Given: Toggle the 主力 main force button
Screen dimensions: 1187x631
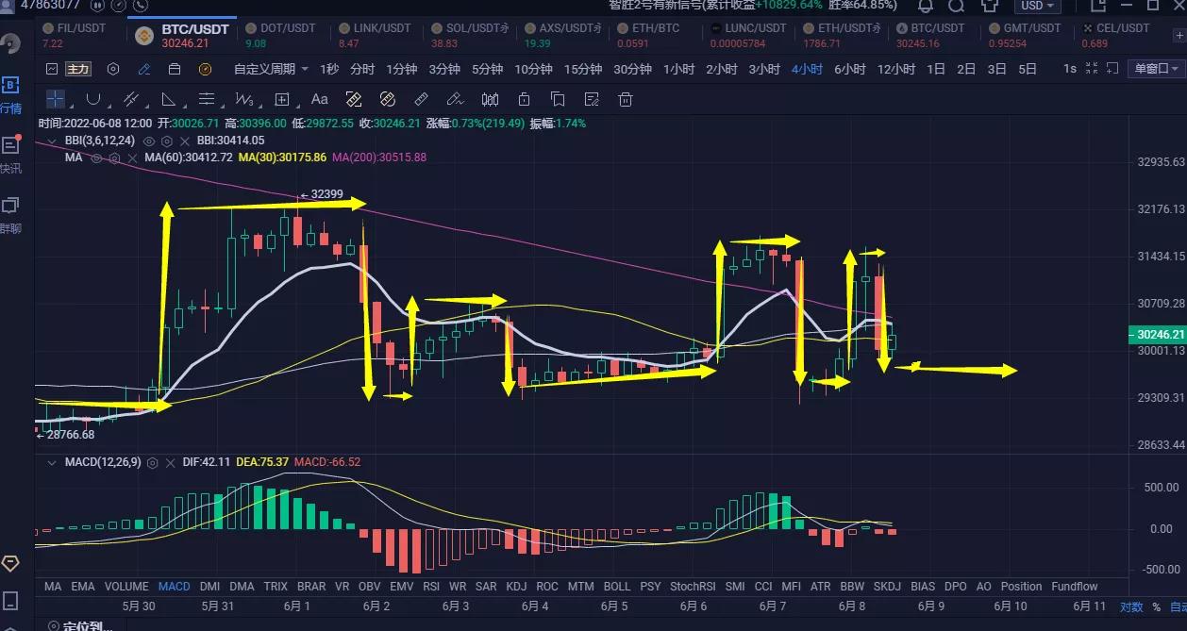Looking at the screenshot, I should (x=76, y=69).
